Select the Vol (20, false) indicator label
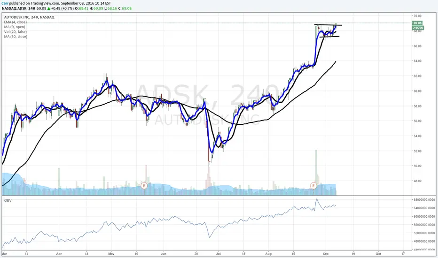 [16, 31]
